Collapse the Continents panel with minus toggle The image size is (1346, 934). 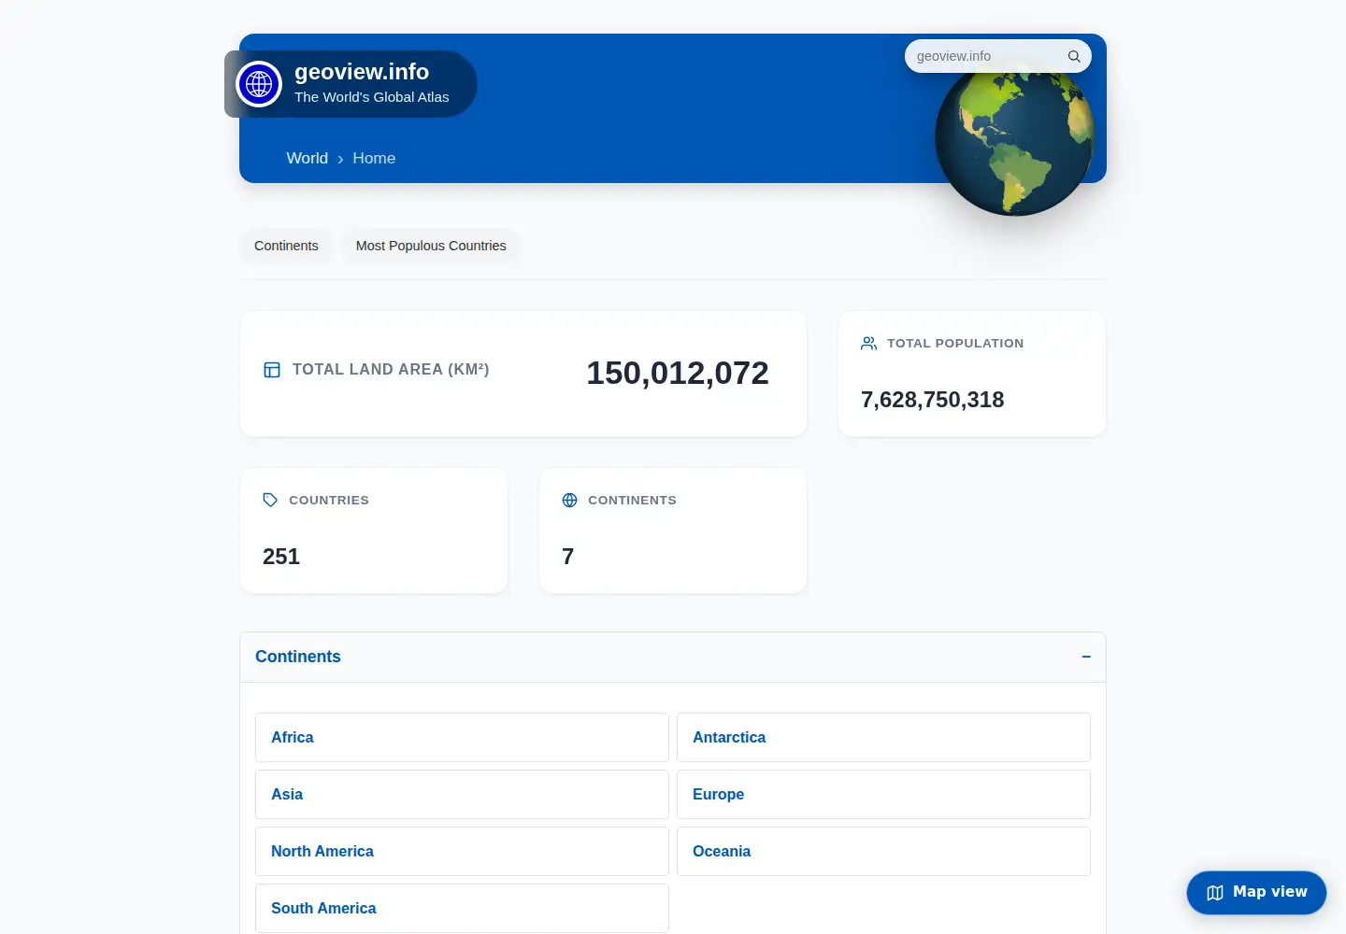(x=1086, y=657)
